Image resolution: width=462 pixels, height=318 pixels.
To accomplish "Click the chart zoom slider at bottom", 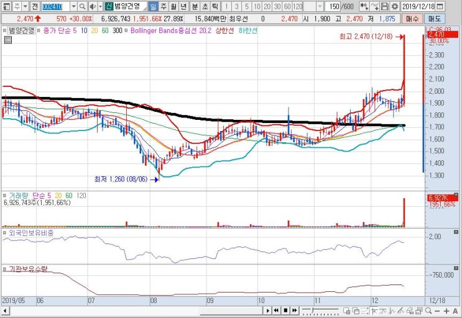I will pyautogui.click(x=321, y=311).
